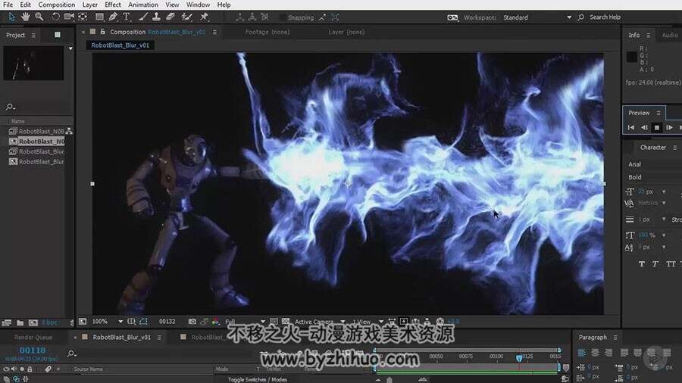Viewport: 682px width, 383px height.
Task: Toggle timeline video eye column header
Action: click(6, 369)
